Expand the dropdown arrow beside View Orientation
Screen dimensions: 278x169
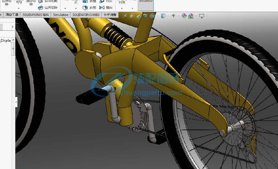pyautogui.click(x=158, y=16)
